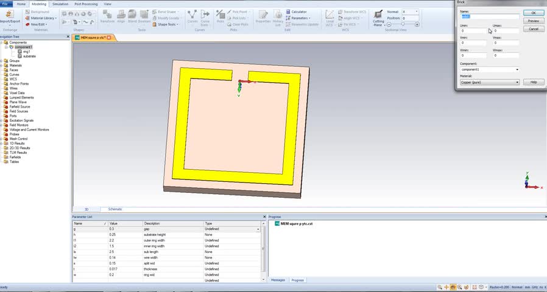Select substrate in the navigation tree

pos(29,56)
